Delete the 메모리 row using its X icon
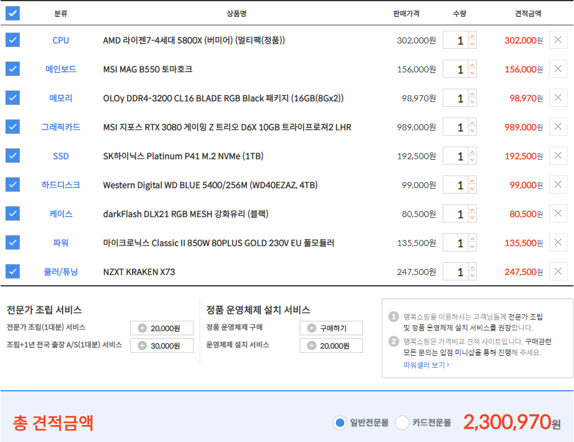The image size is (574, 442). [558, 98]
